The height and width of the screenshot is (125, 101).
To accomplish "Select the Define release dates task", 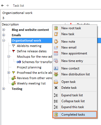I will pyautogui.click(x=32, y=51).
